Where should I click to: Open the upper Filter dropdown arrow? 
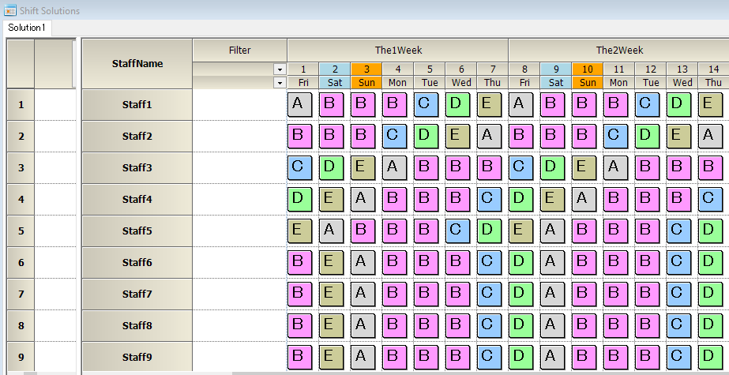point(280,69)
